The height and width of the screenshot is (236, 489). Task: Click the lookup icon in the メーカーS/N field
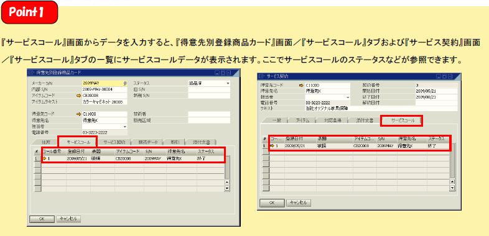click(x=125, y=84)
